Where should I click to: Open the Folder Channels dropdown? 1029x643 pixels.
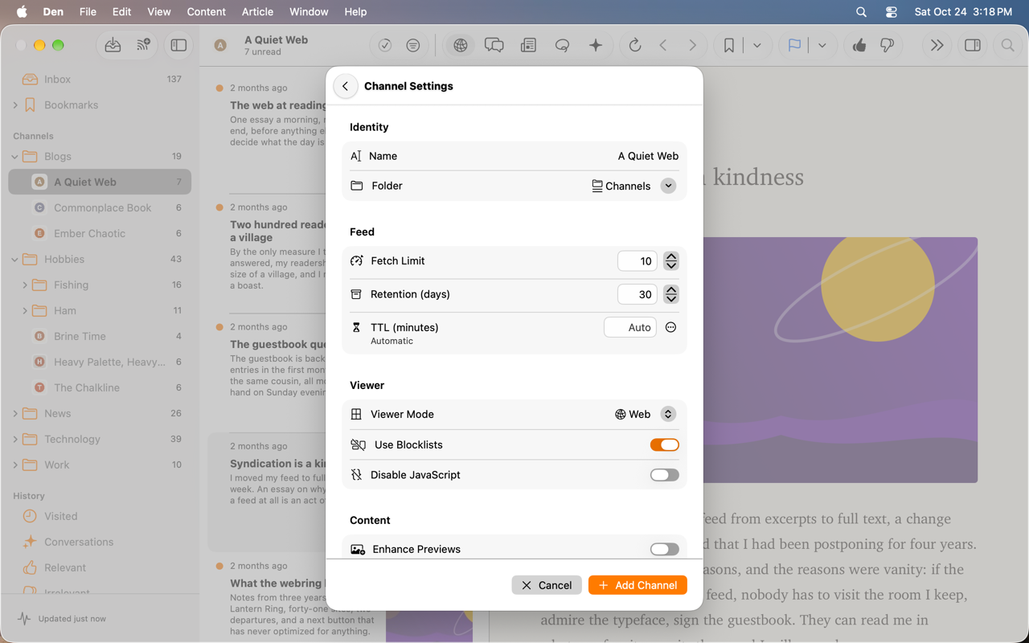668,186
